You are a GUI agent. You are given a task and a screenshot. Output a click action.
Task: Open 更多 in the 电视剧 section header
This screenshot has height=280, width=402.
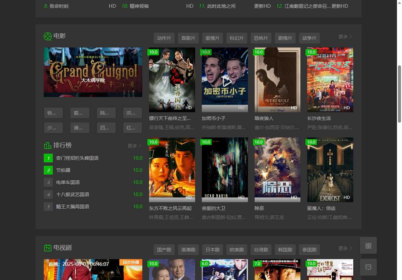(345, 248)
